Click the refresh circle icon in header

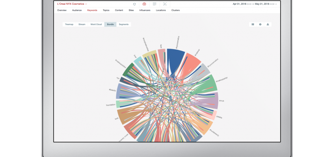[x=134, y=4]
